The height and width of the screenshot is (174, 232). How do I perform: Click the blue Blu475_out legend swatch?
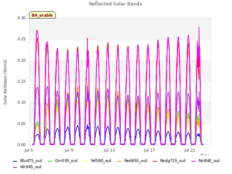15,161
